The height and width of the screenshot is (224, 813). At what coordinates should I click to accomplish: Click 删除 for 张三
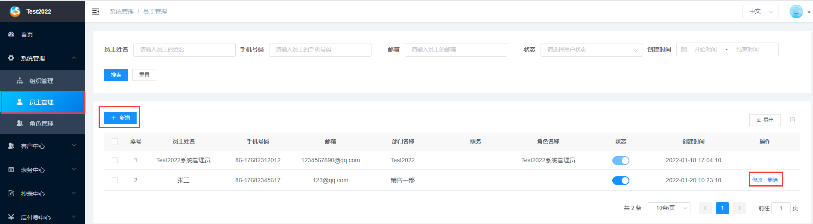(x=772, y=180)
